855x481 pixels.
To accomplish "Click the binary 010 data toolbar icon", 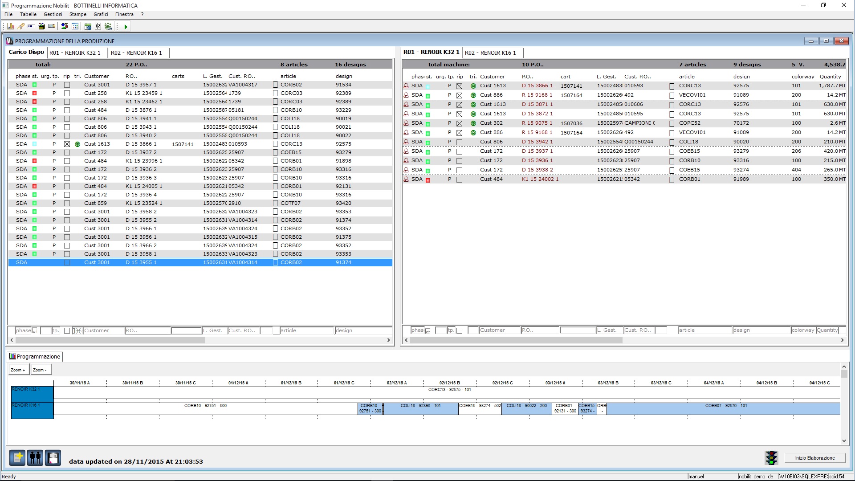I will point(108,26).
